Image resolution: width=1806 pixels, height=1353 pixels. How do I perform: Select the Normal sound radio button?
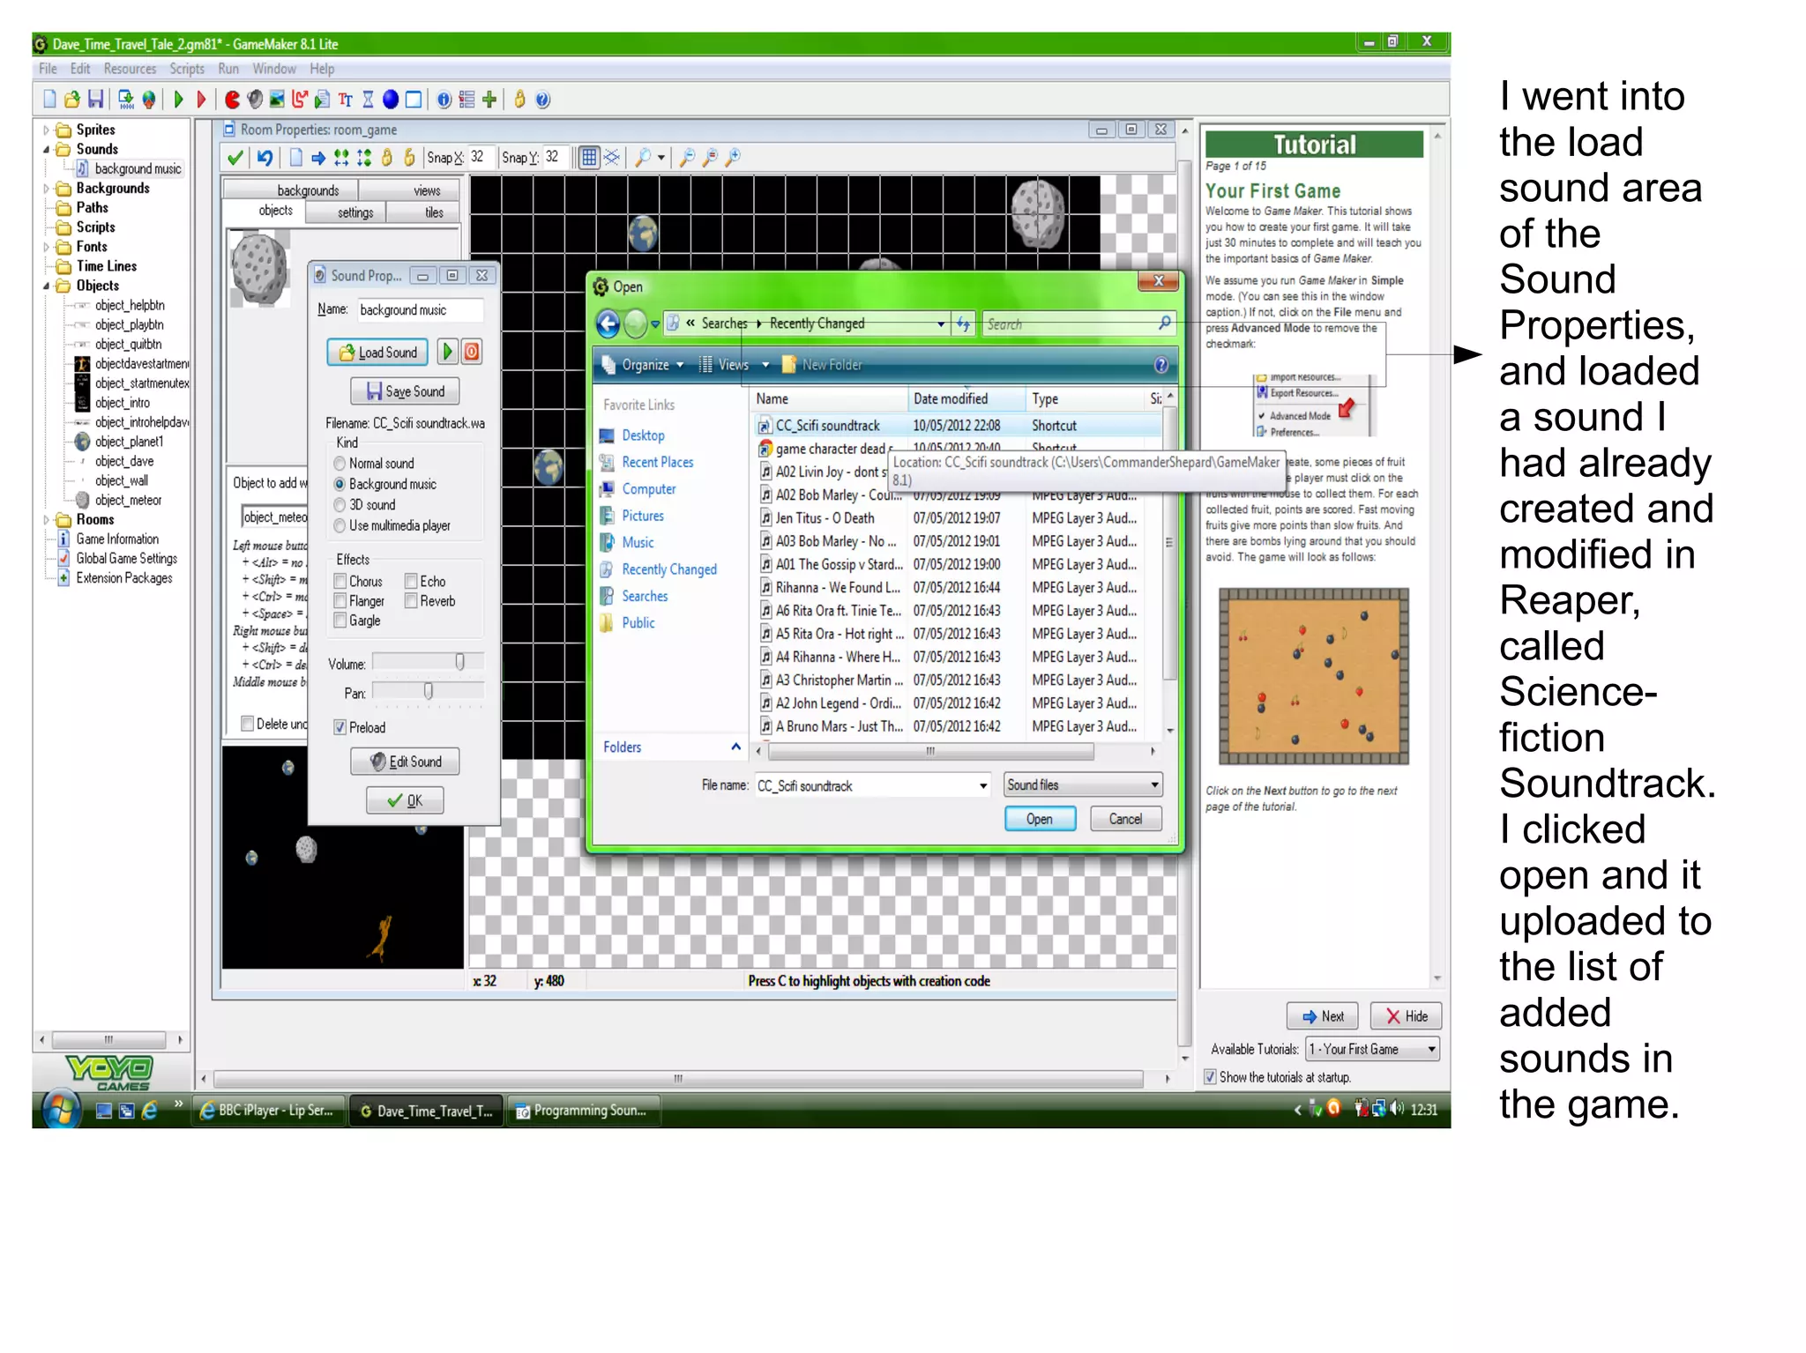pos(340,464)
